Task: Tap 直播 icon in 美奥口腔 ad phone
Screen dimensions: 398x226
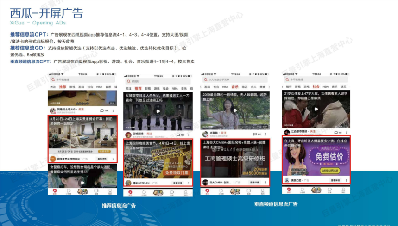Action: click(329, 190)
